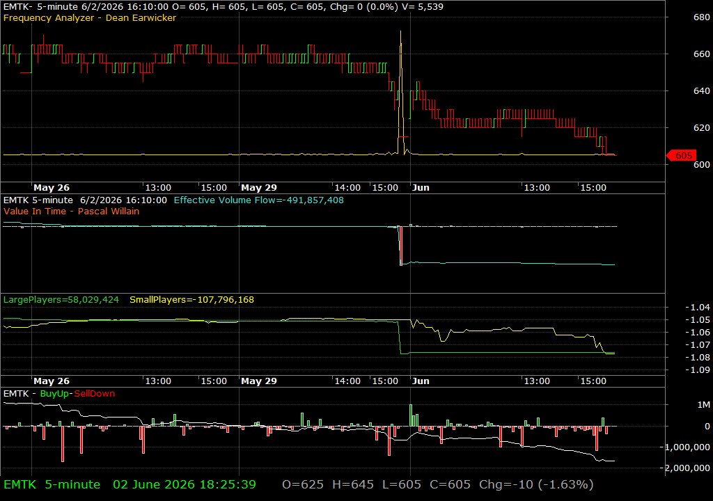
Task: Click 'H=645' in the status bar
Action: [353, 484]
